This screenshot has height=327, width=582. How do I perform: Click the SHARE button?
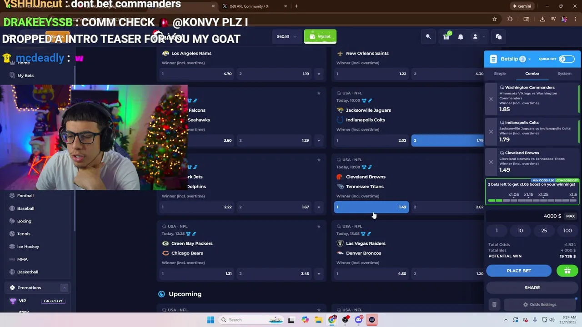[532, 287]
